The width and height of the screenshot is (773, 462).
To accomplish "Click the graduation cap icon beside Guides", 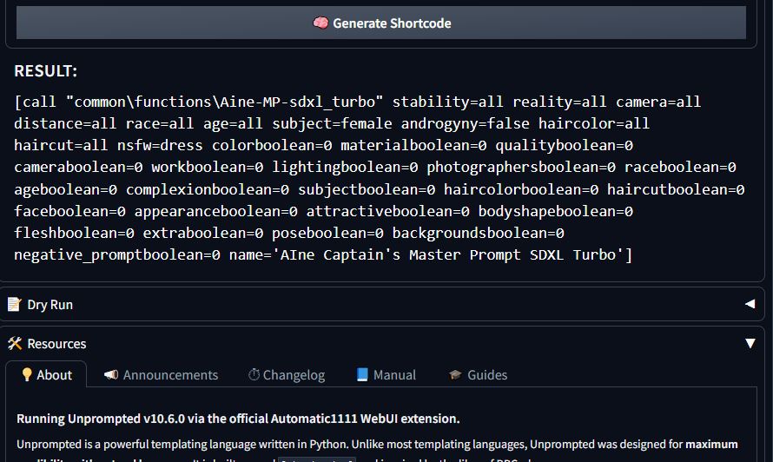I will click(455, 375).
